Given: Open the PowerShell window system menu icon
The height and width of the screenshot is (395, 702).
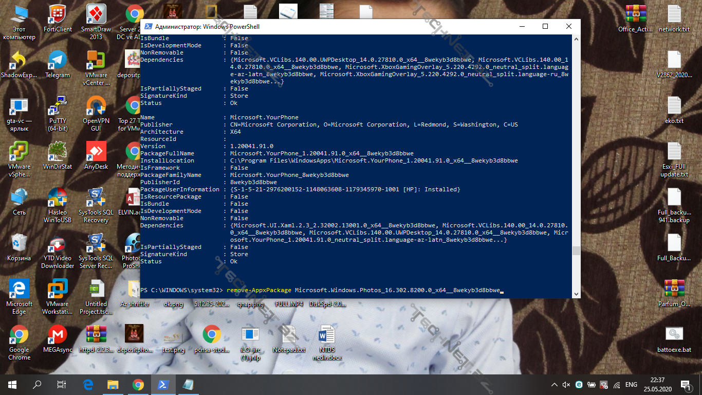Looking at the screenshot, I should (147, 26).
